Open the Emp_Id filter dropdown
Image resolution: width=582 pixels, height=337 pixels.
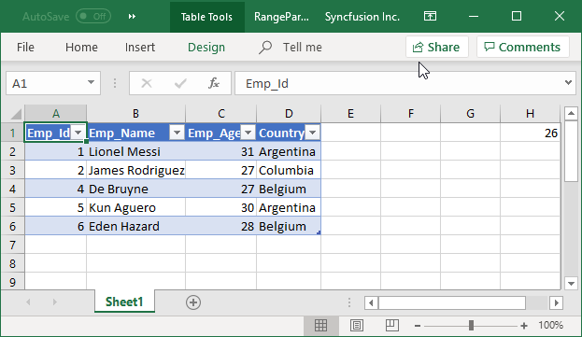tap(78, 133)
